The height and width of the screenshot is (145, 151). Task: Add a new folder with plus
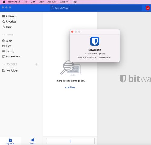36,64
